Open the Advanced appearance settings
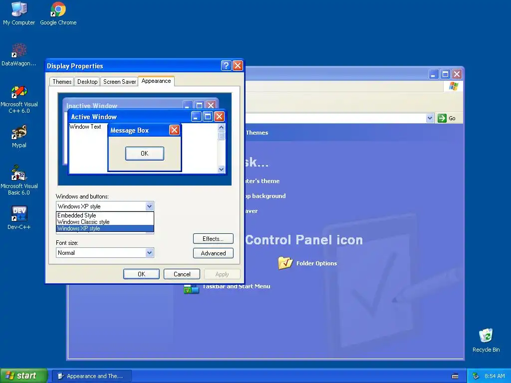 (x=213, y=253)
